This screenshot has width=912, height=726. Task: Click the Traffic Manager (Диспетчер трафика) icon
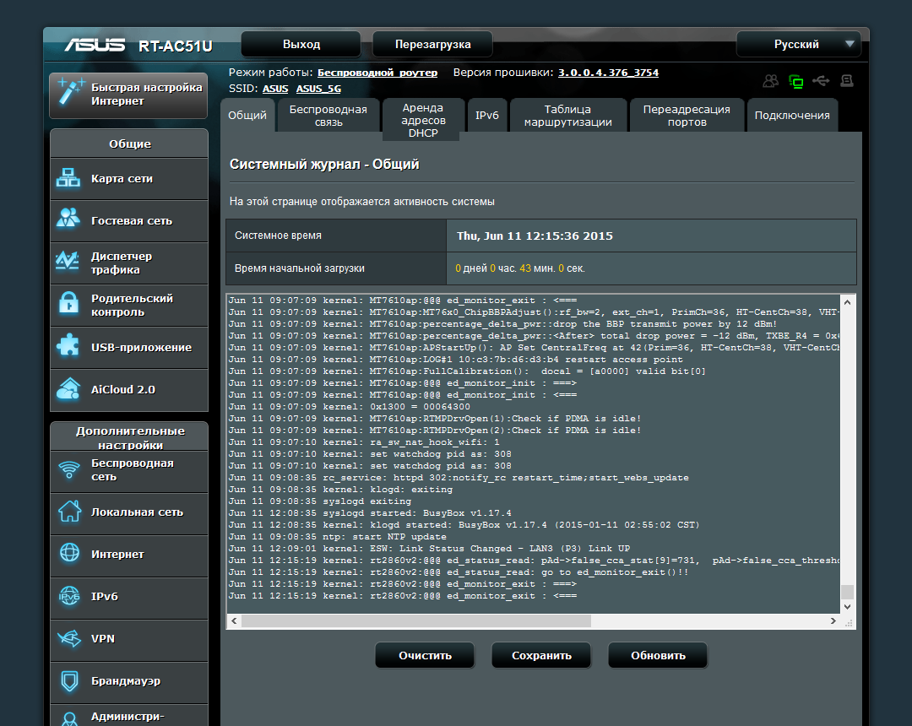68,262
